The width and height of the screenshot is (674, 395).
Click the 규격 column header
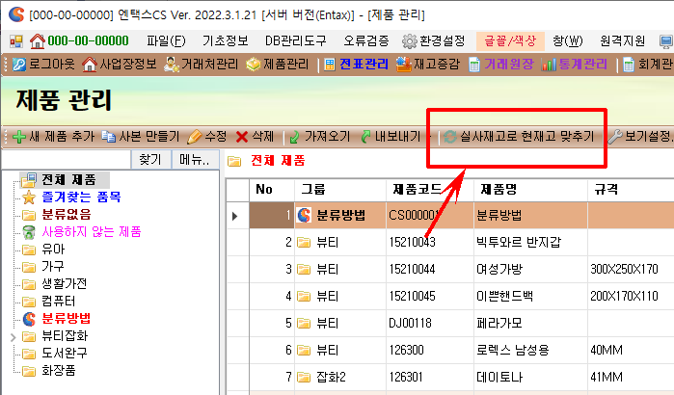click(x=631, y=190)
